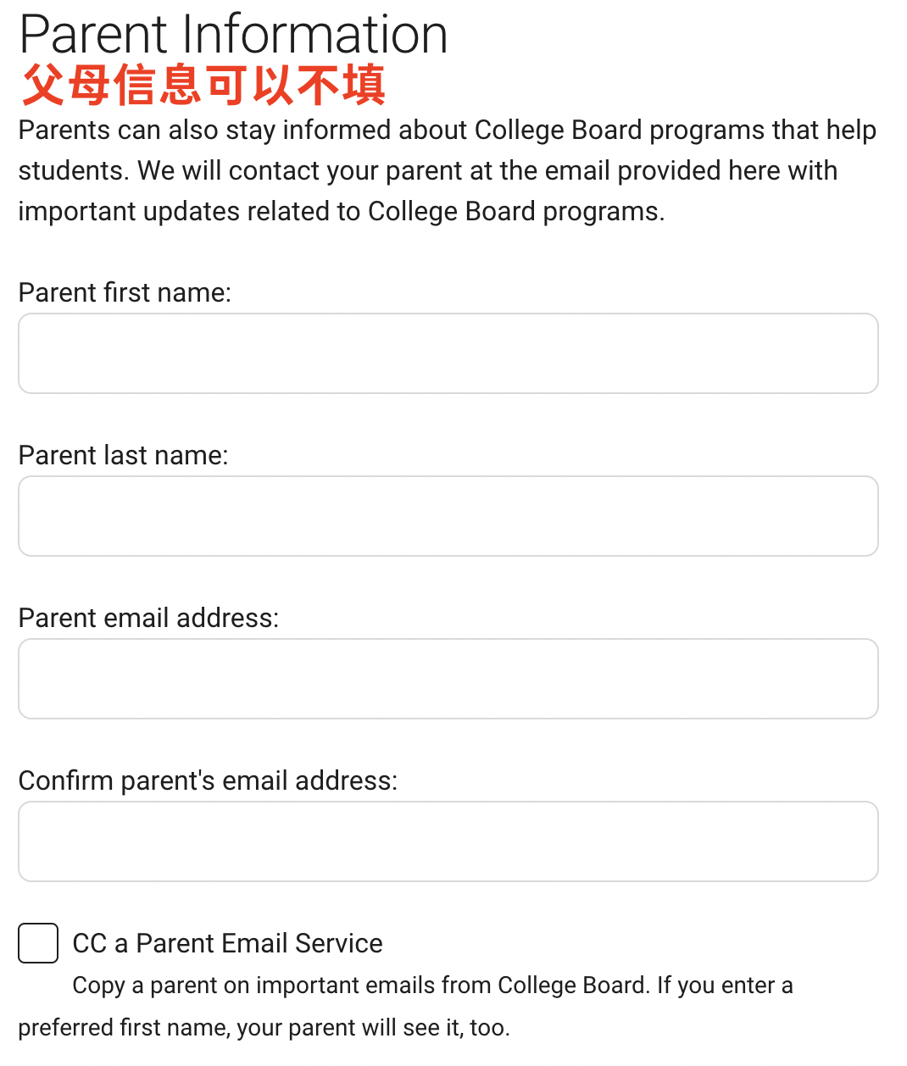The height and width of the screenshot is (1066, 907).
Task: Click the 'If you enter a' text after College Board
Action: tap(726, 985)
